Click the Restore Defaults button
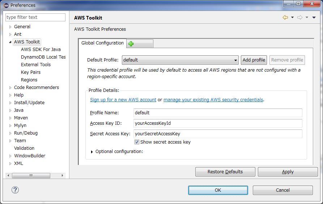This screenshot has height=204, width=323. (225, 172)
